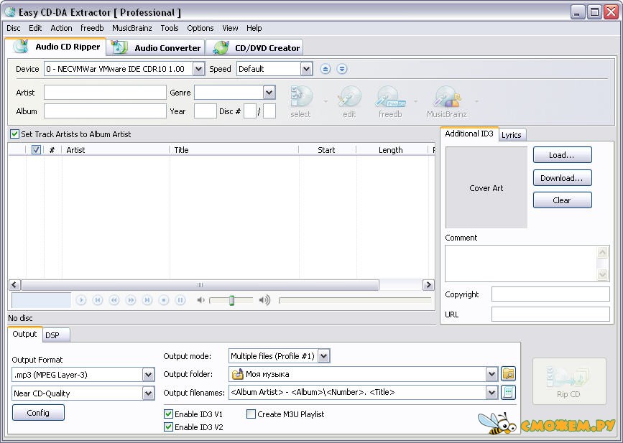Expand the Output filenames dropdown
Screen dimensions: 623x443
pyautogui.click(x=492, y=392)
